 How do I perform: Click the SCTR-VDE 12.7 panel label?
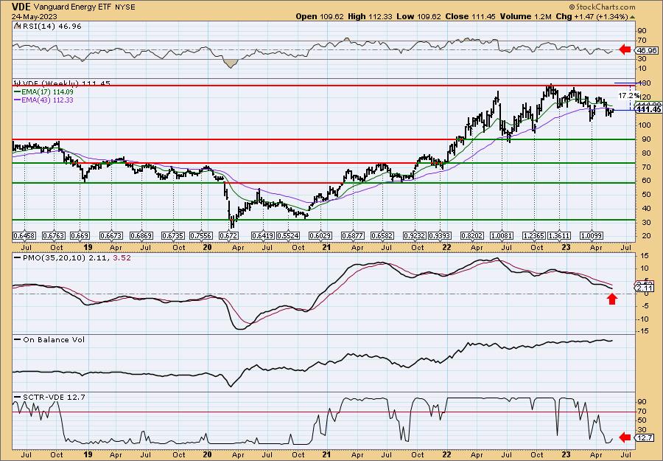click(54, 397)
